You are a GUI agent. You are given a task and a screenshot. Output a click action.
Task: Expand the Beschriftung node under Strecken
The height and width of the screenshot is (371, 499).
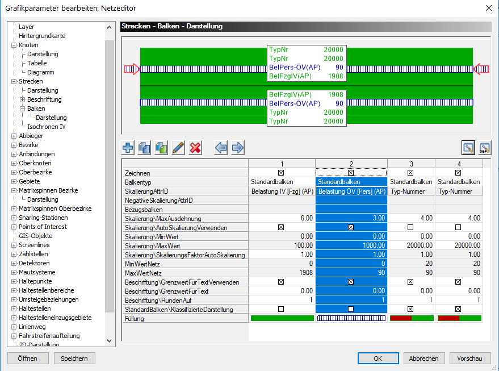click(23, 99)
